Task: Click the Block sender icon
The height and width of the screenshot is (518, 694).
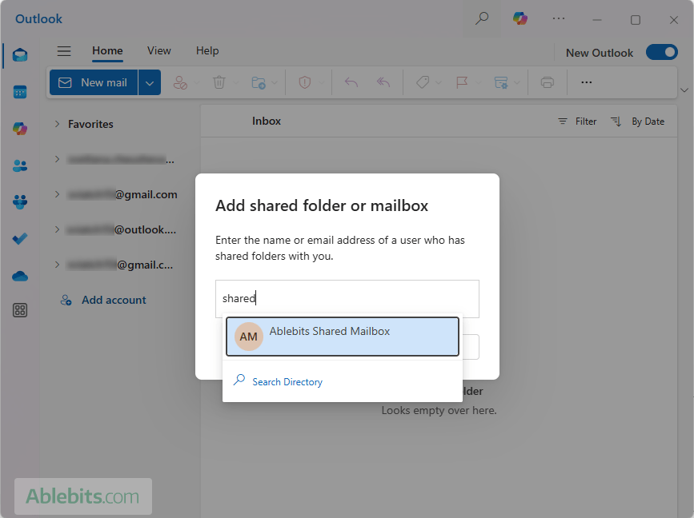Action: [x=180, y=82]
